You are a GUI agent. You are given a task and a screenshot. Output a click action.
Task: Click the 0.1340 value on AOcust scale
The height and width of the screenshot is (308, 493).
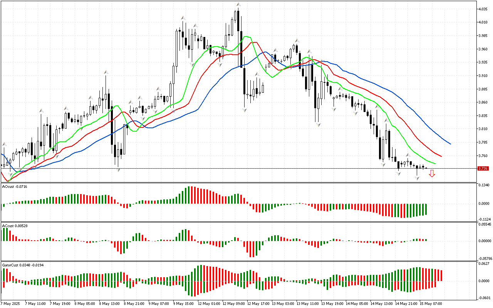[x=484, y=185]
